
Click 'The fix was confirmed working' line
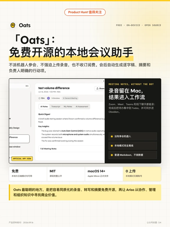point(62,141)
